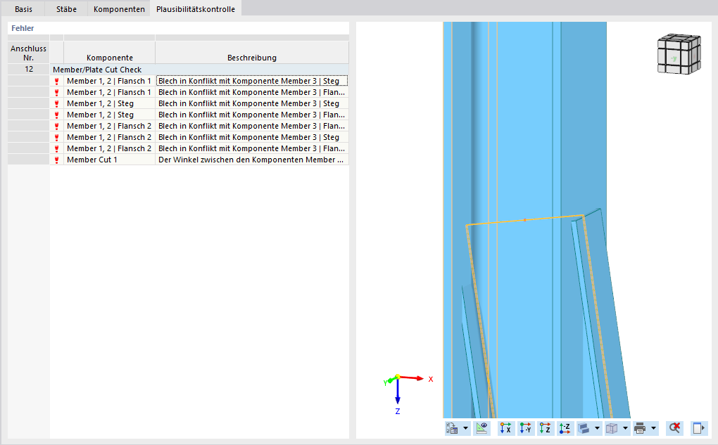Select 'Der Winkel zwischen den Komponenten' description
Screen dimensions: 718x445
click(x=252, y=160)
